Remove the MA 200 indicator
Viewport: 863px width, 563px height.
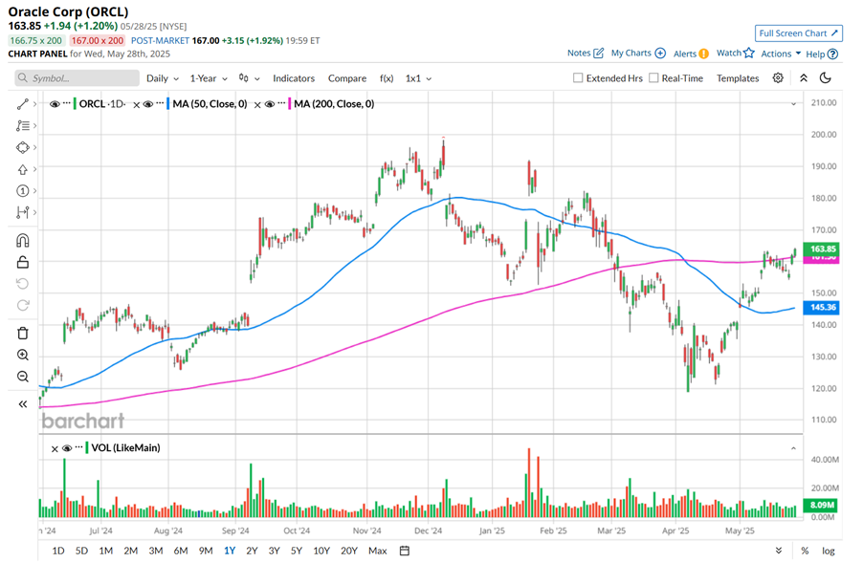pos(257,104)
